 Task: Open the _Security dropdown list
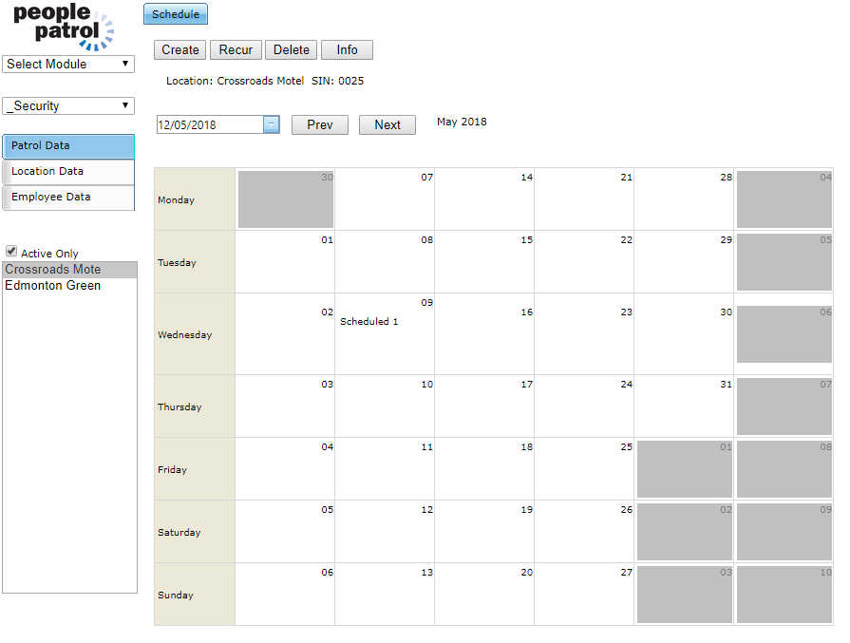[x=68, y=105]
